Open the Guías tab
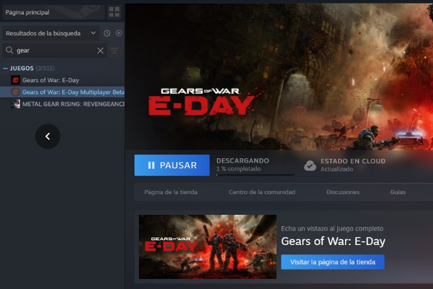 (x=398, y=192)
